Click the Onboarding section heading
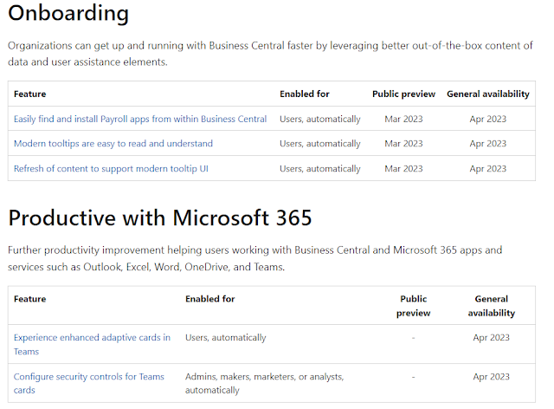This screenshot has width=554, height=409. pos(68,14)
